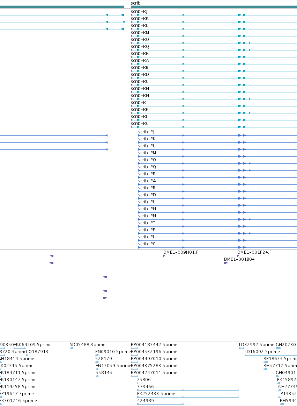The image size is (297, 406).
Task: Click EST label LD16092.5prime
Action: click(x=262, y=352)
